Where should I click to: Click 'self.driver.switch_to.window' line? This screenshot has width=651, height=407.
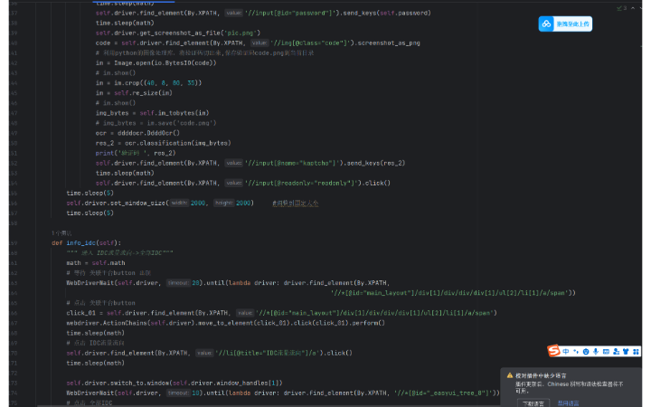[175, 383]
